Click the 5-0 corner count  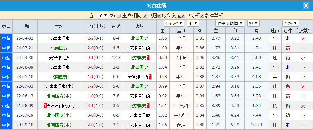tap(116, 86)
